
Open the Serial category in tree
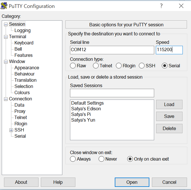(x=20, y=136)
